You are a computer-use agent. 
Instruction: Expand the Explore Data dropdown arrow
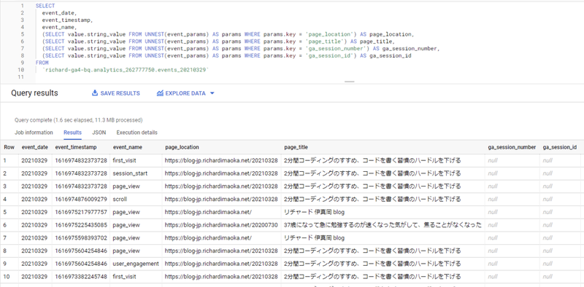pos(212,93)
